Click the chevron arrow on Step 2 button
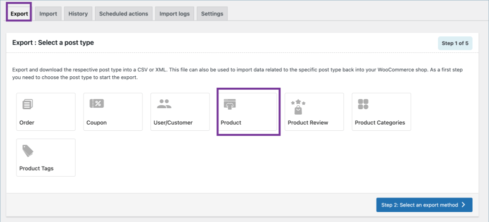The image size is (489, 222). [463, 205]
